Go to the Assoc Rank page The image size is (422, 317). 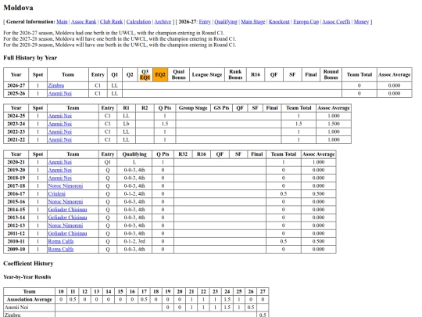pyautogui.click(x=84, y=22)
